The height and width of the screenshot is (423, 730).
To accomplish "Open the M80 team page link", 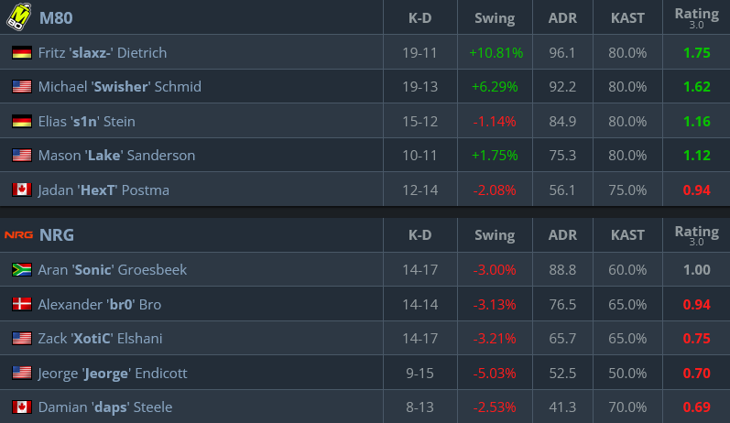I will [x=57, y=17].
